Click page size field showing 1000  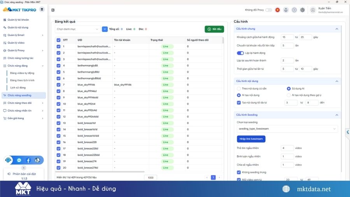tap(150, 178)
